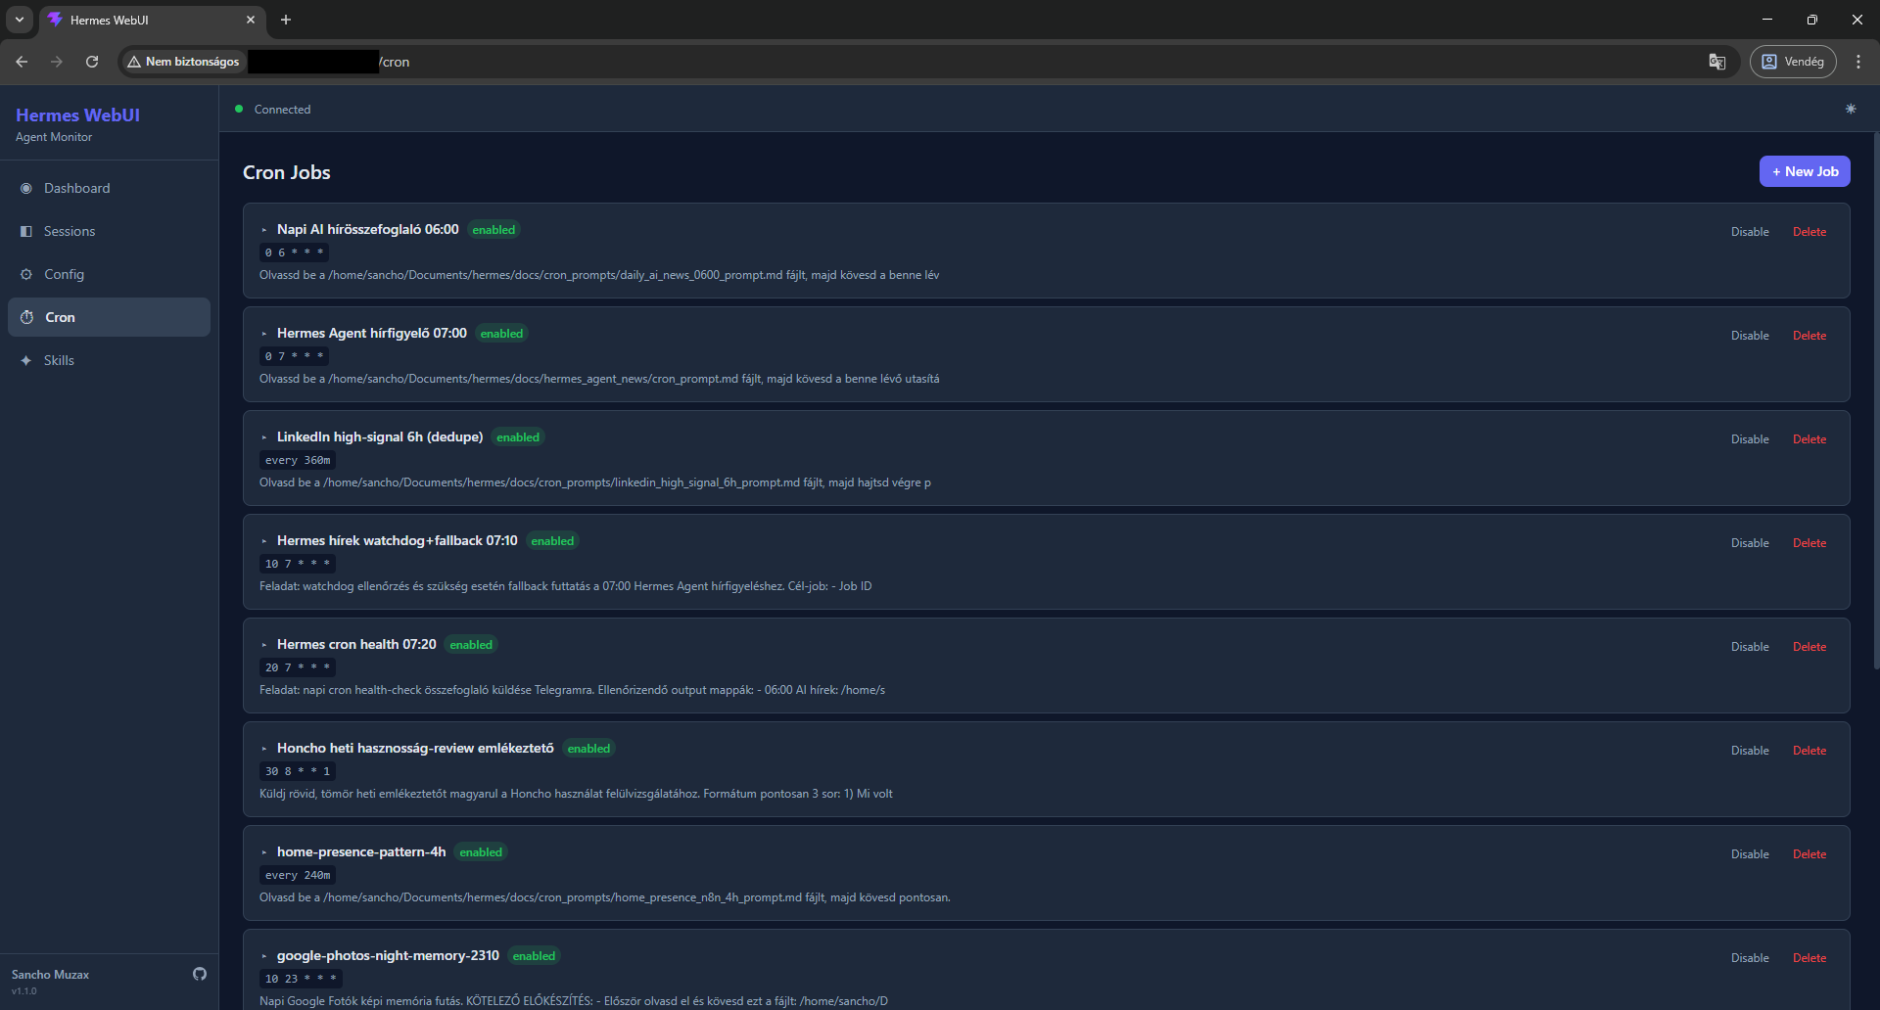Click the Hermes WebUI logo title

click(x=77, y=115)
